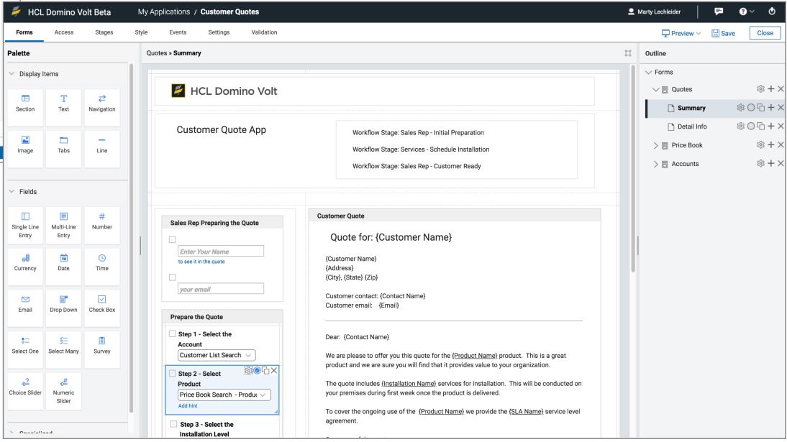Open settings gear for Quotes form
The width and height of the screenshot is (787, 442).
(x=760, y=89)
